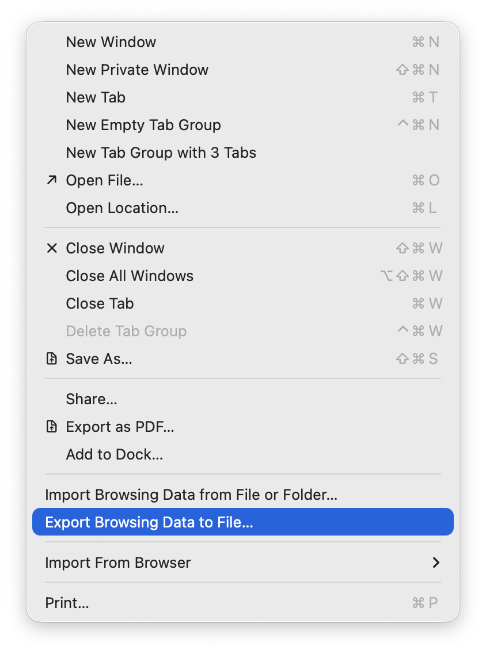Select Add to Dock option
Viewport: 486px width, 653px height.
[x=115, y=454]
